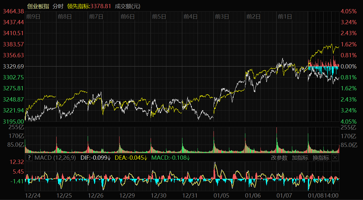Screen dimensions: 363x200
Task: Click the 分时 chart mode tab
Action: coord(58,6)
